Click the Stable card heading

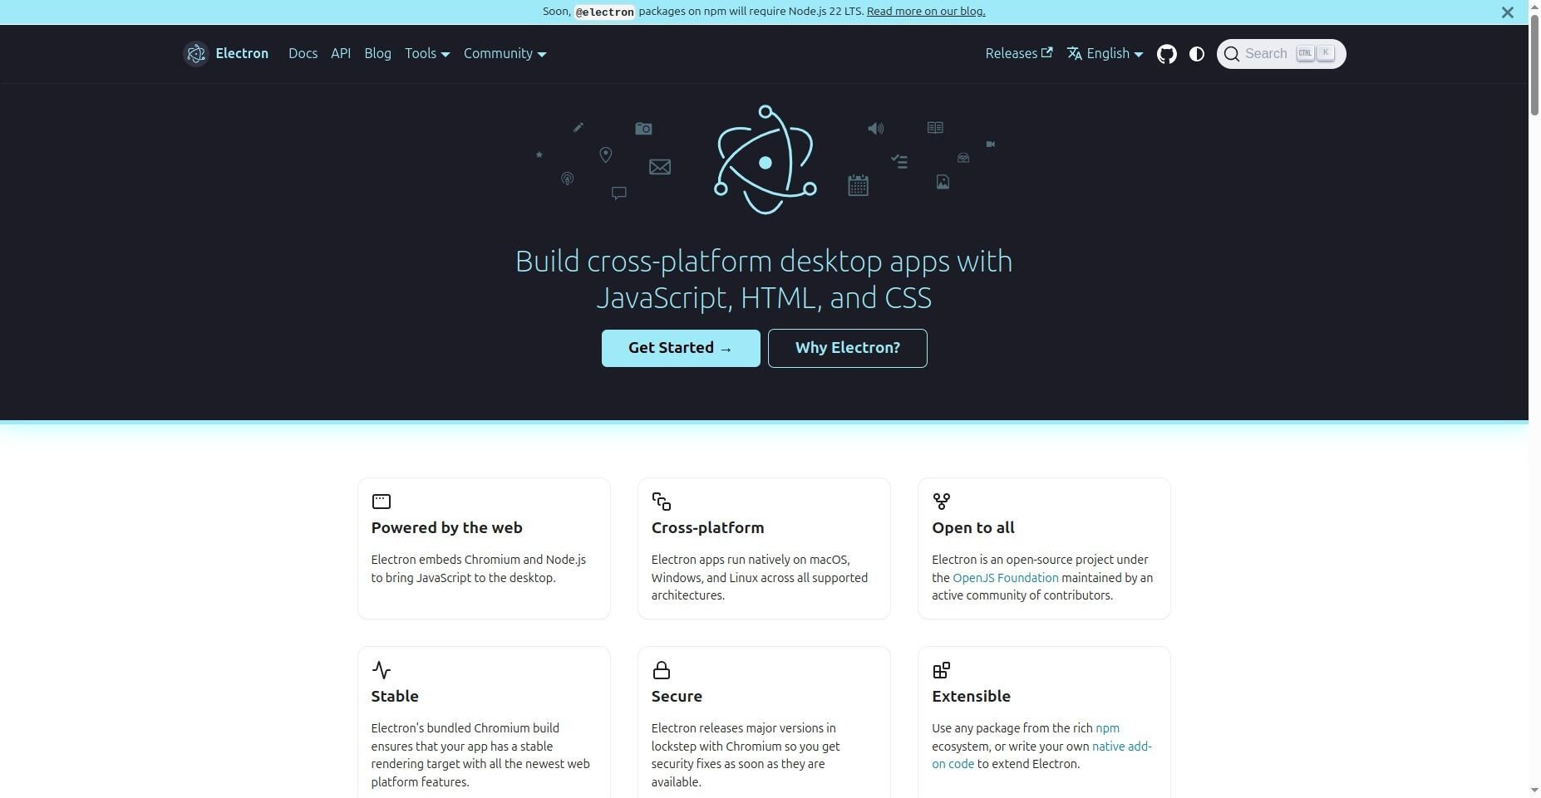coord(395,697)
